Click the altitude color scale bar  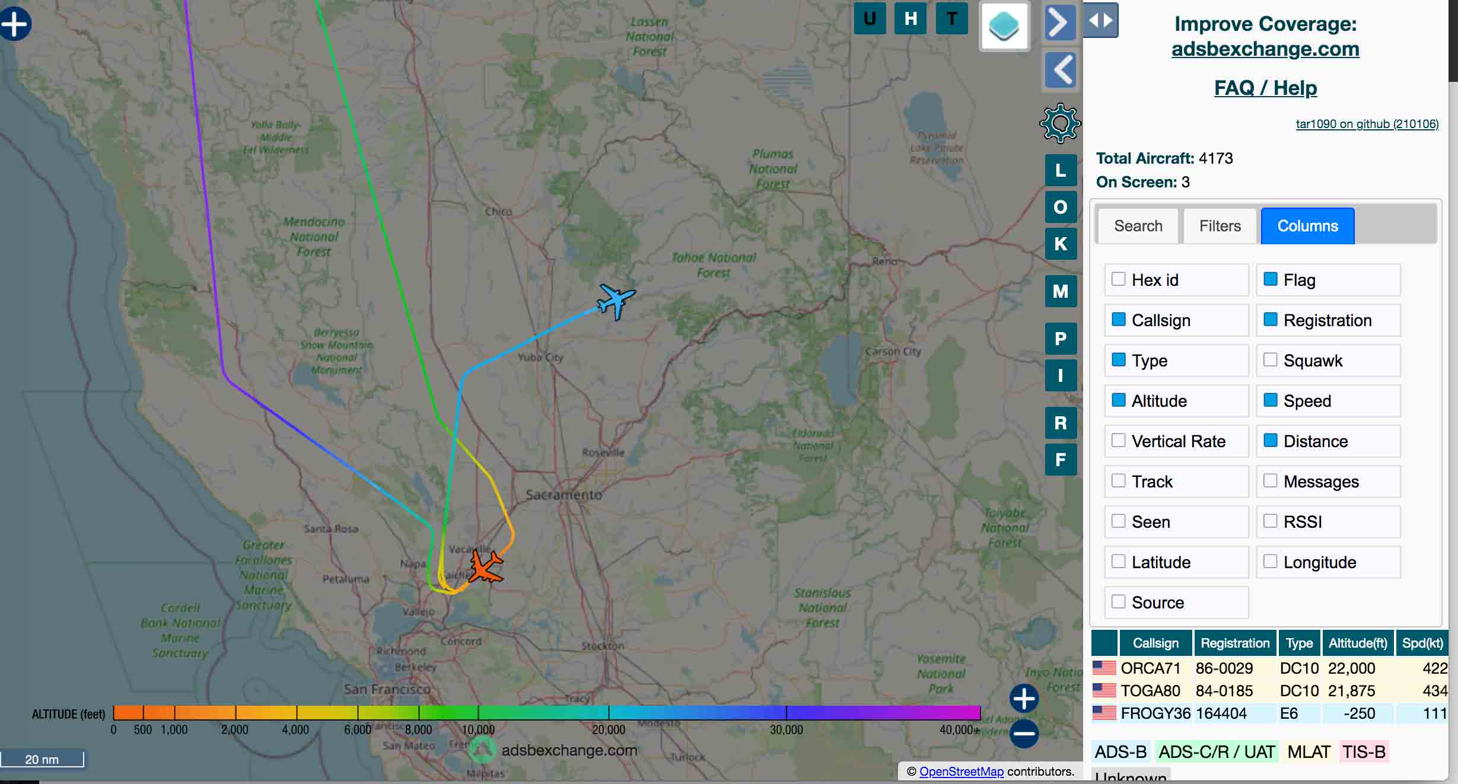(x=546, y=712)
